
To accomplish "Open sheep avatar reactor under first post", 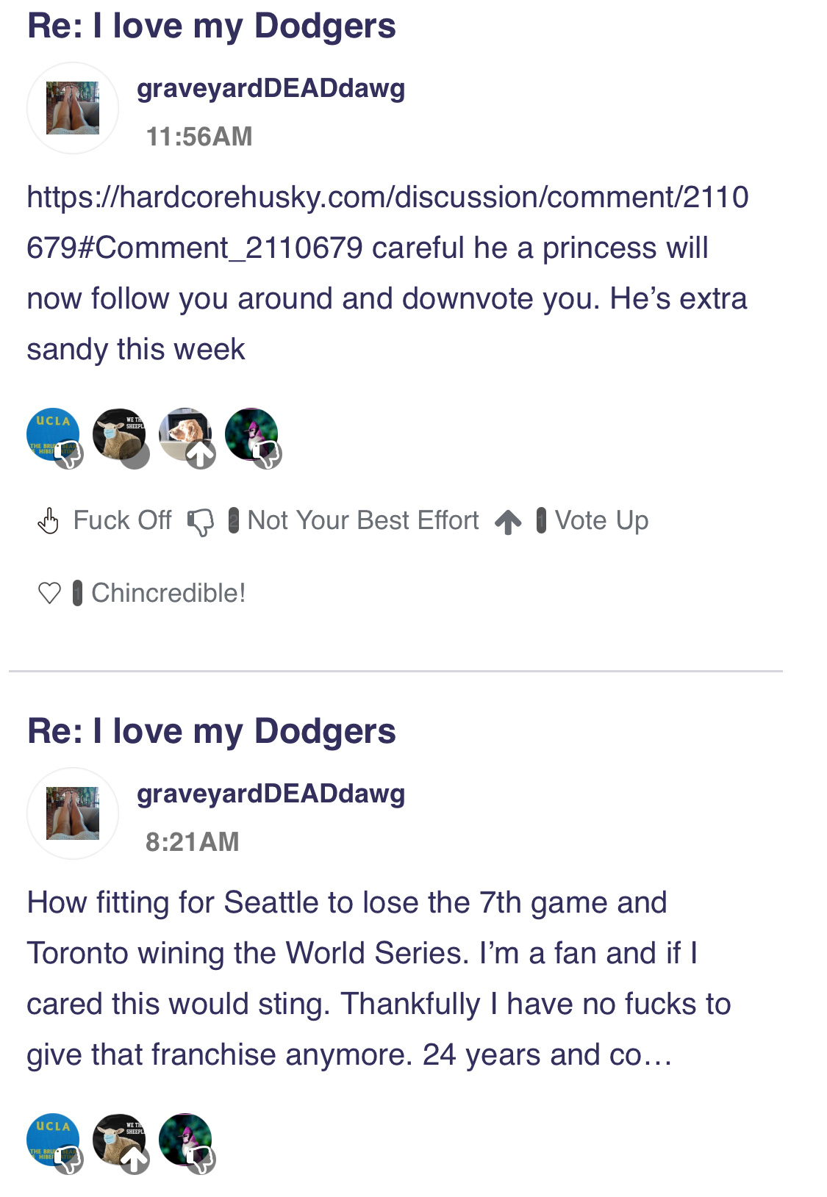I will tap(119, 434).
